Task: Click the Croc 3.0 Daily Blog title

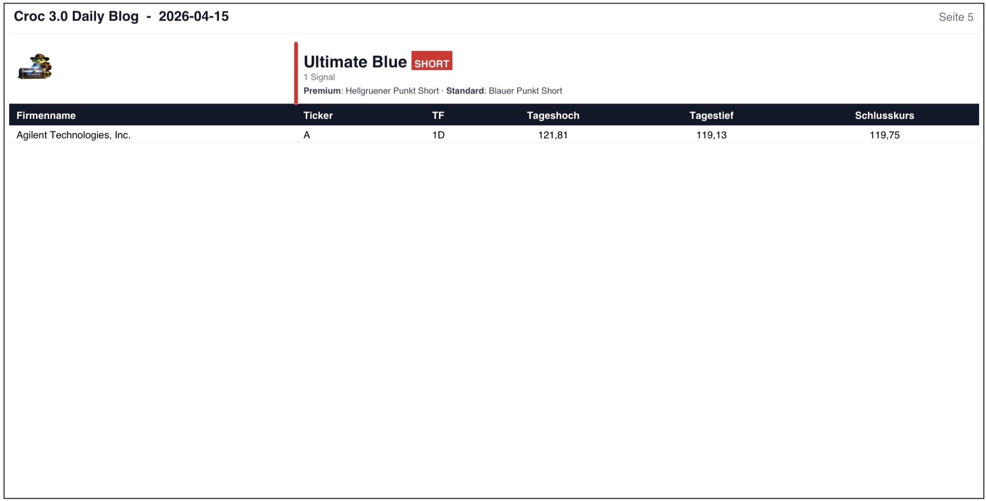Action: pyautogui.click(x=121, y=17)
